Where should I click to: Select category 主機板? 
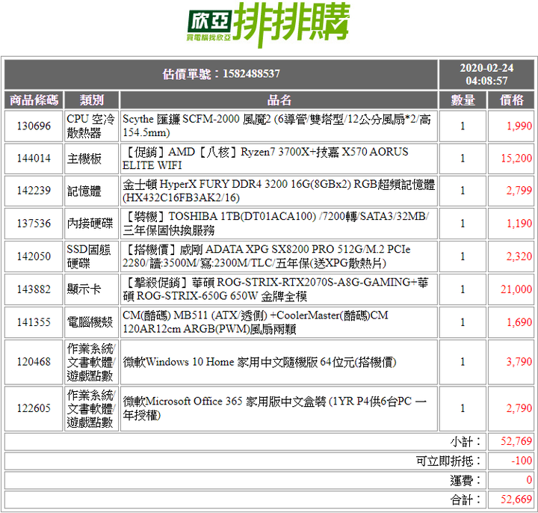(x=84, y=159)
